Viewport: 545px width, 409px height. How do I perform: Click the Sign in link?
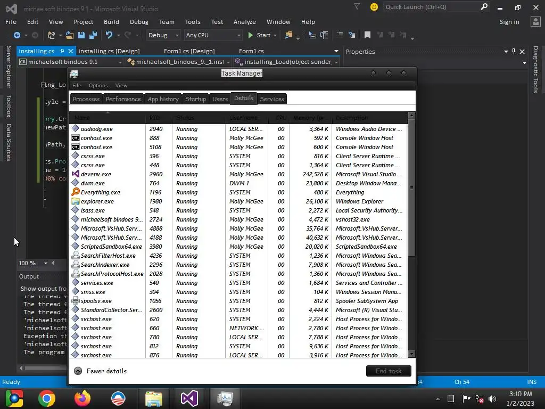coord(509,22)
